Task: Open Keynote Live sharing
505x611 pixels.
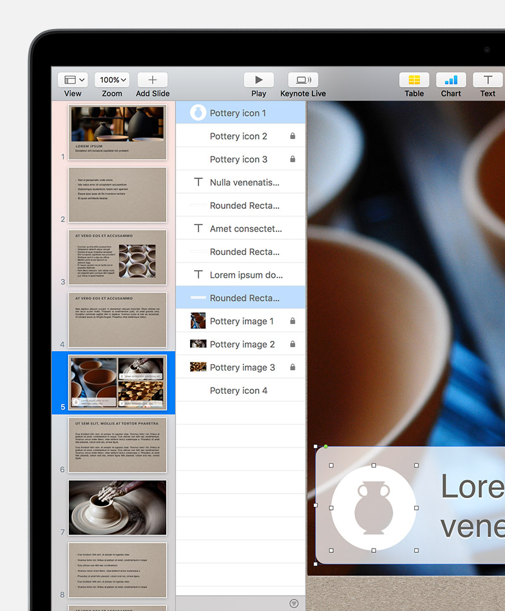Action: (303, 80)
